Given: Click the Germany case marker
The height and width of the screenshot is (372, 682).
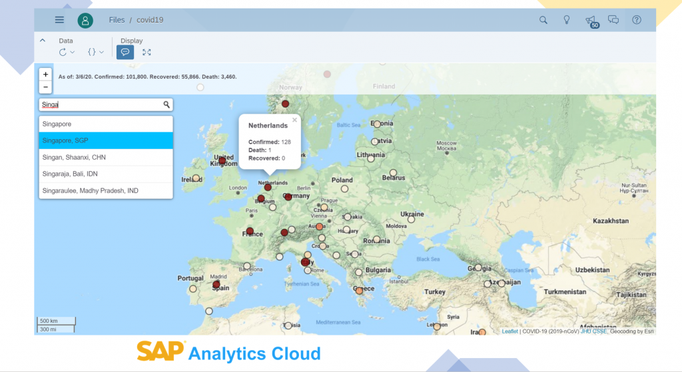Looking at the screenshot, I should [x=288, y=197].
